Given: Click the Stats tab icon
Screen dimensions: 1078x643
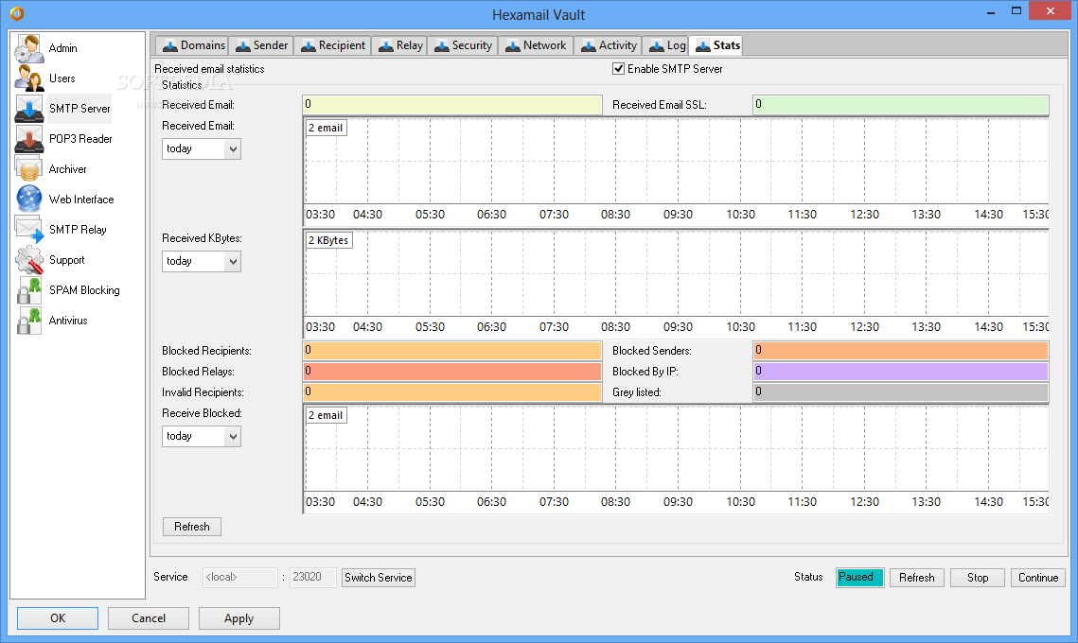Looking at the screenshot, I should pos(702,46).
